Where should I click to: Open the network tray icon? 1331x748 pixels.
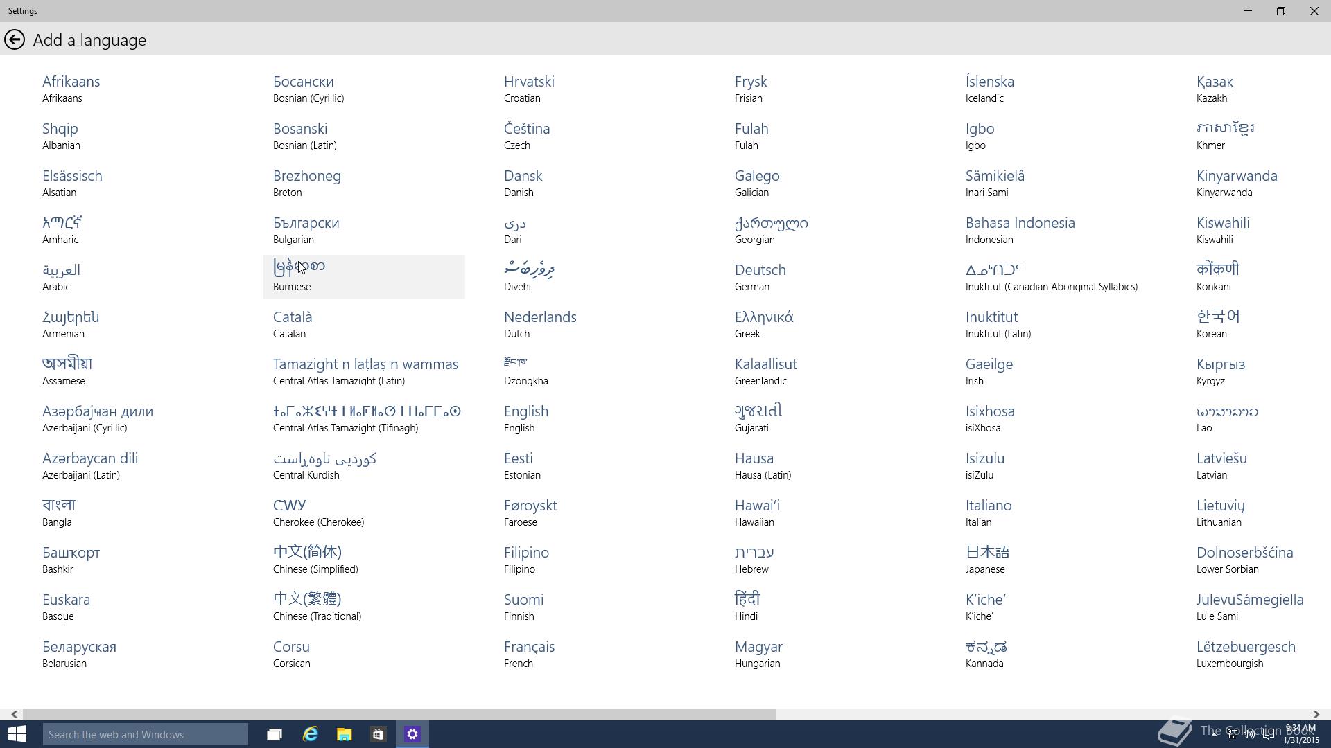click(x=1233, y=734)
